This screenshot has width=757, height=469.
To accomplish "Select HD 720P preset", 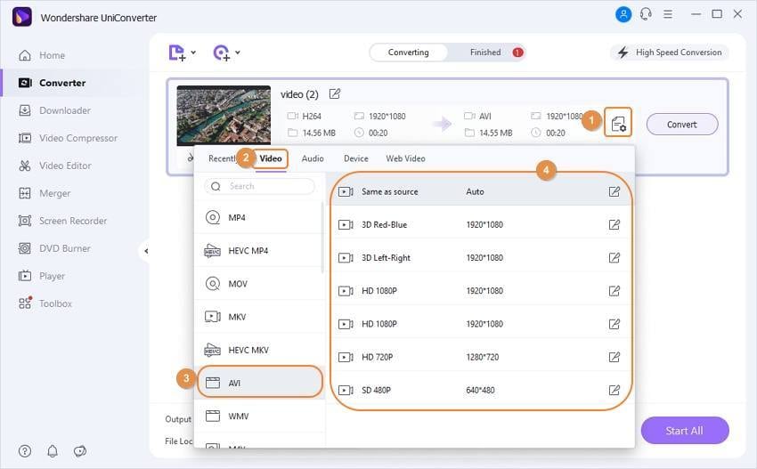I will 481,357.
